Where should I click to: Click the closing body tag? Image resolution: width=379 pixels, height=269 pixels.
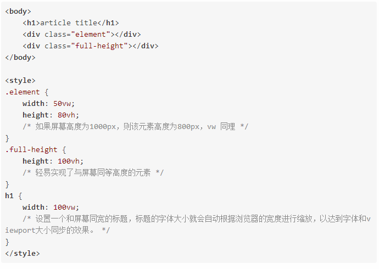click(x=20, y=58)
